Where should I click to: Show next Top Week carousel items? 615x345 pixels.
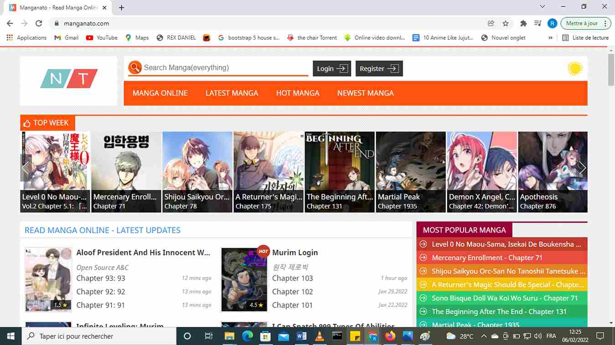(582, 168)
